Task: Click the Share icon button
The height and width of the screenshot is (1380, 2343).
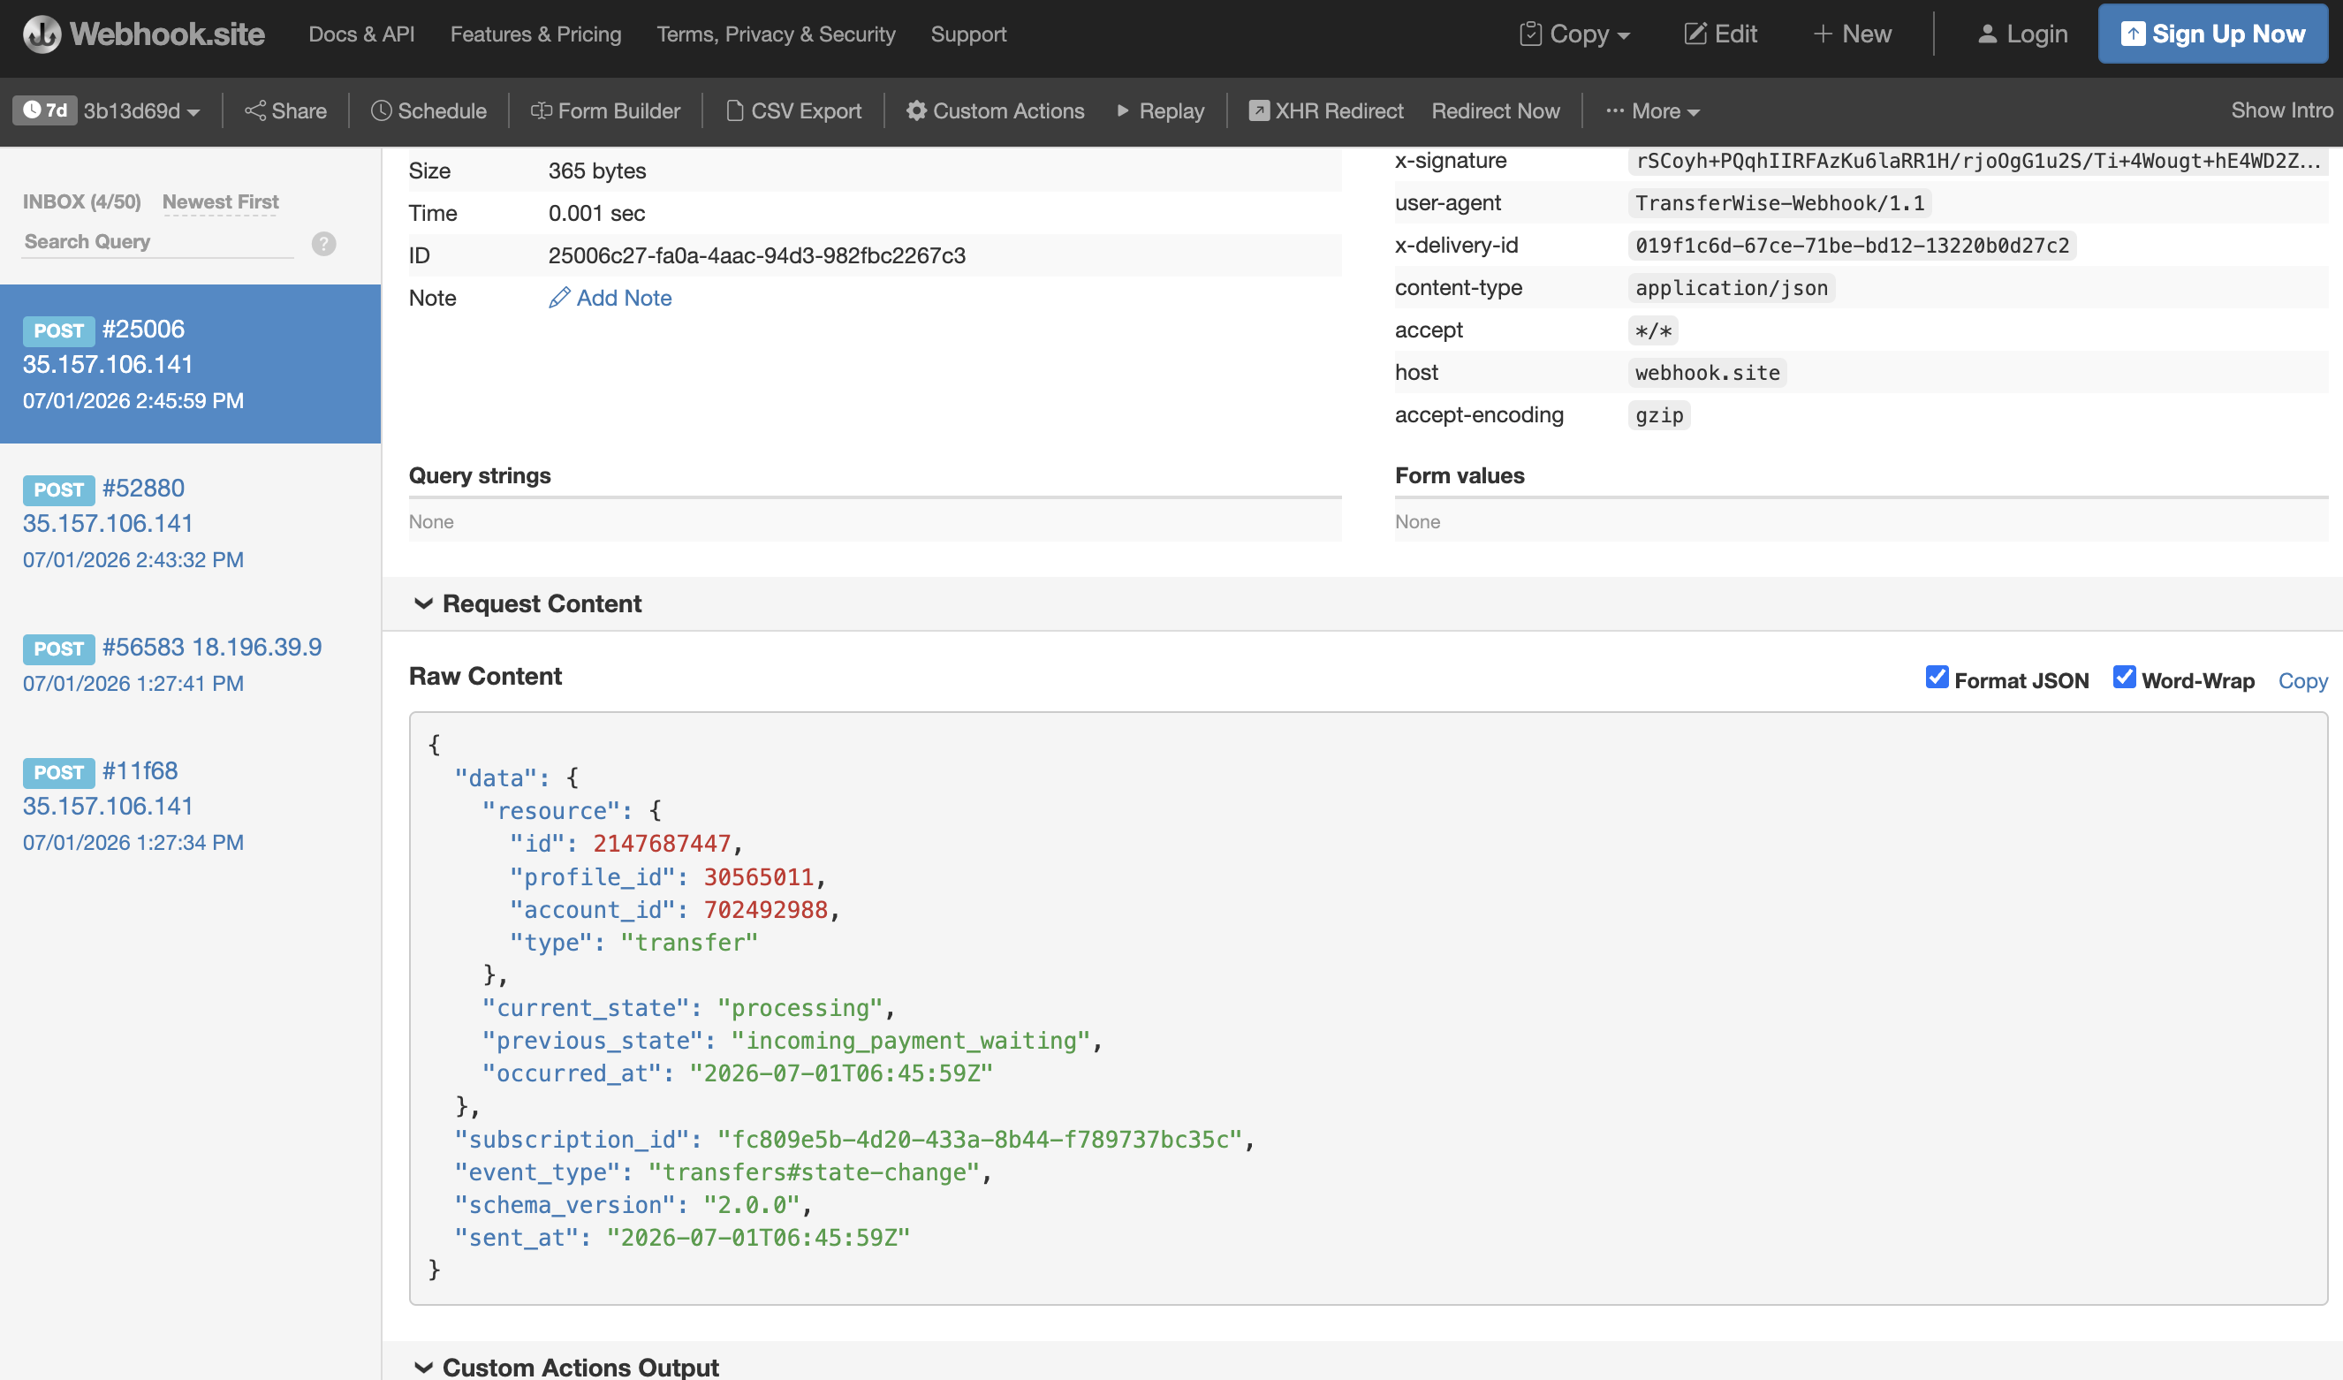Action: 285,110
